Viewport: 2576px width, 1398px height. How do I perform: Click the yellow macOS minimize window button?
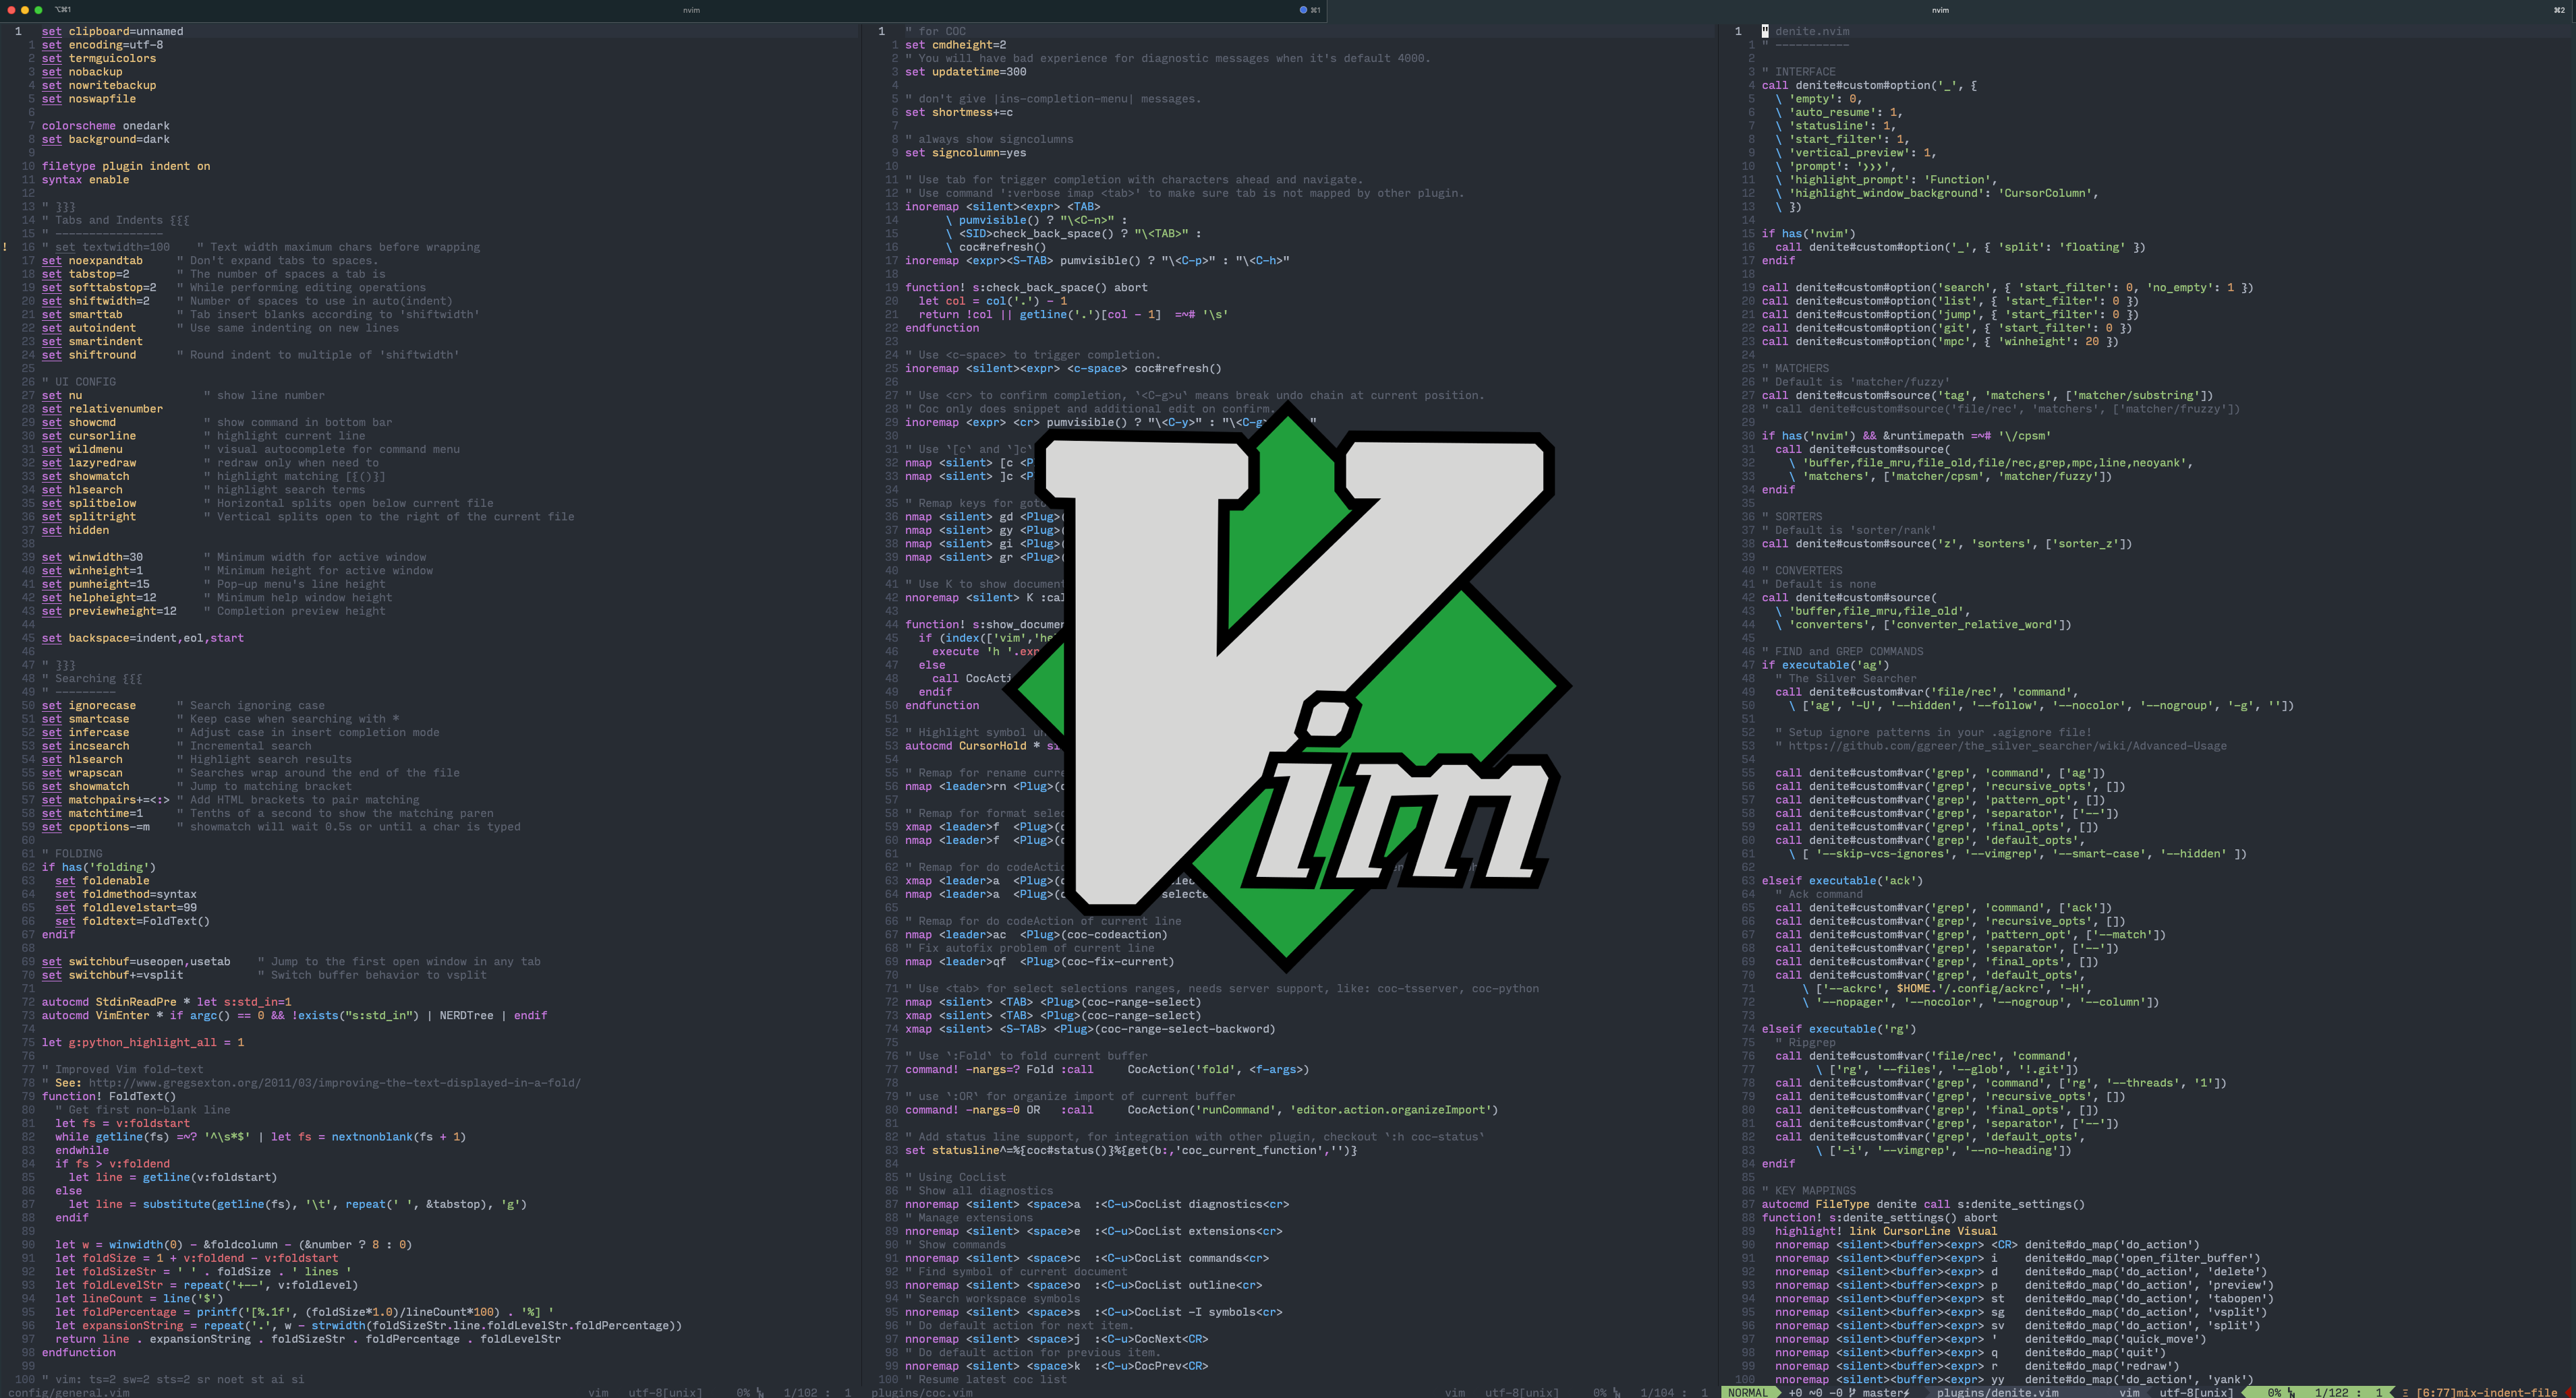pos(25,10)
